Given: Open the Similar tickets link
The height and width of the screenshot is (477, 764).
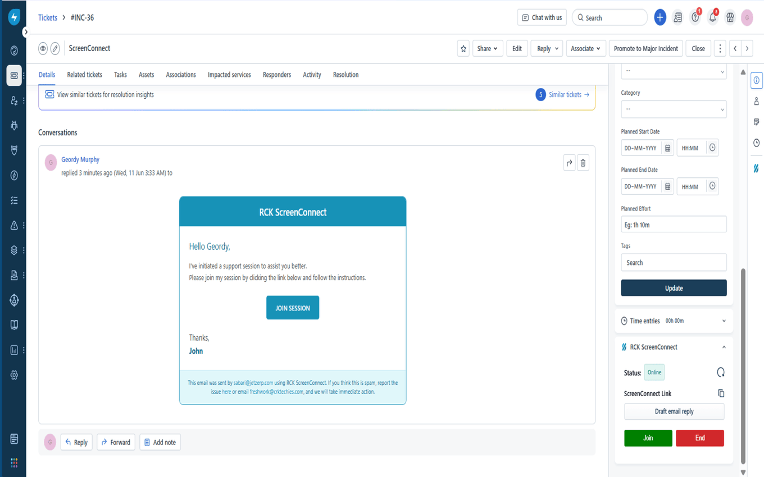Looking at the screenshot, I should point(569,95).
